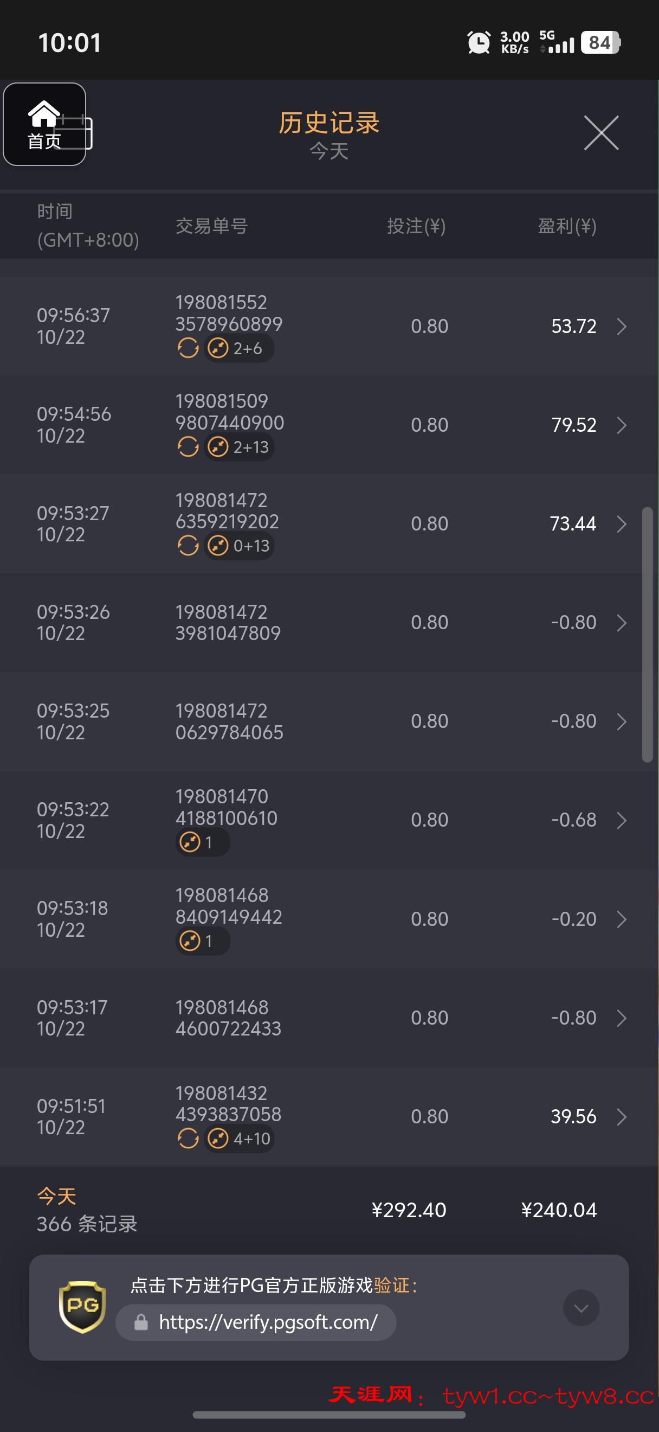
Task: Tap the 首页 home icon
Action: (44, 124)
